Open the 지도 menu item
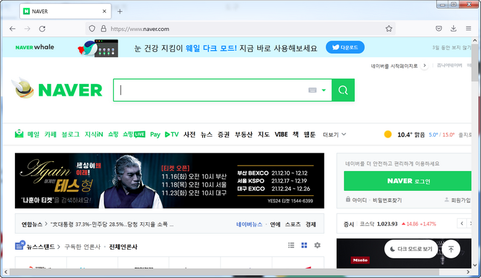481x278 pixels. click(x=264, y=135)
